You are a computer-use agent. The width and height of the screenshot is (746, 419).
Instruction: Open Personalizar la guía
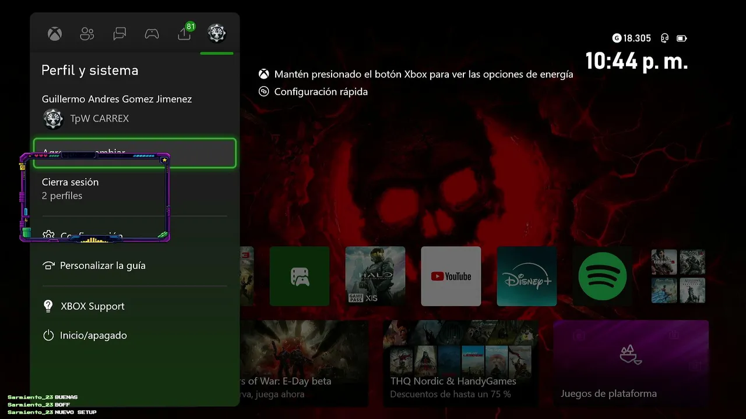click(135, 265)
